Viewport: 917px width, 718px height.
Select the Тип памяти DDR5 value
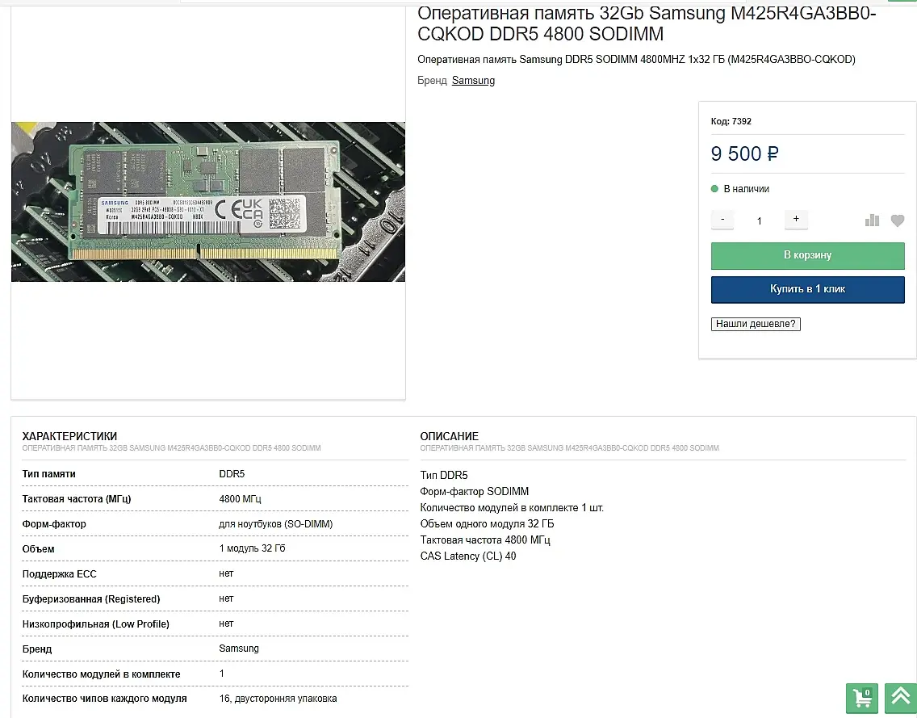pyautogui.click(x=232, y=474)
